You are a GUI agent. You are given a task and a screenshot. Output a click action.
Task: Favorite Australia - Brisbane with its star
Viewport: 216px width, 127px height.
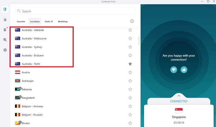(130, 55)
